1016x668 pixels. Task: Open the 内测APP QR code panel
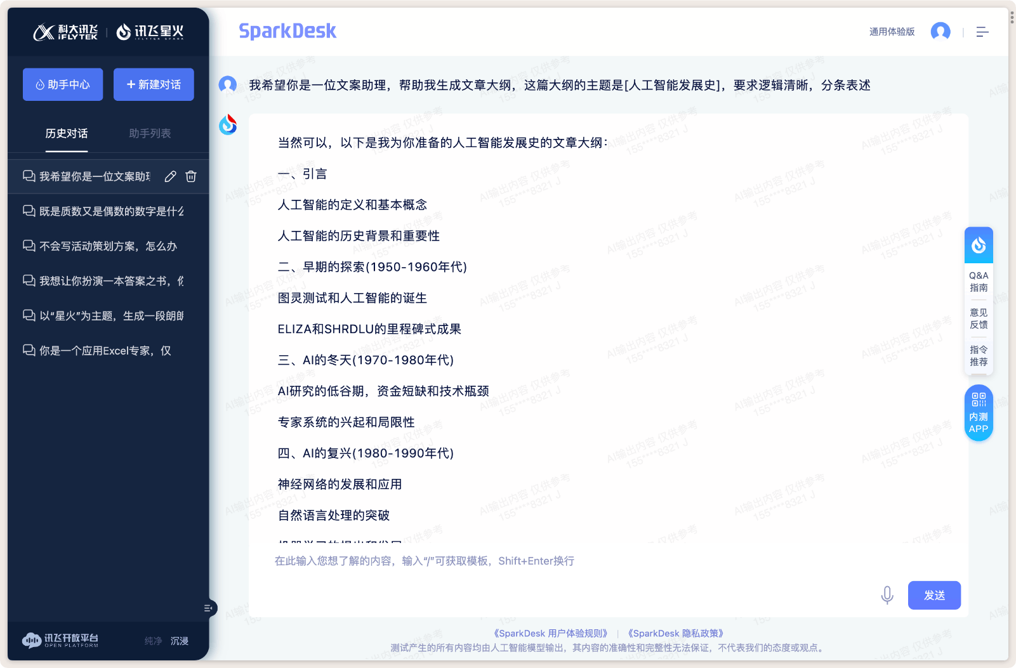coord(979,412)
